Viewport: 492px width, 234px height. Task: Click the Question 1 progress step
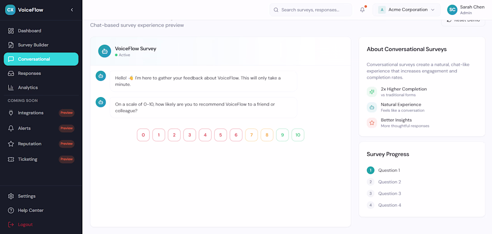389,170
